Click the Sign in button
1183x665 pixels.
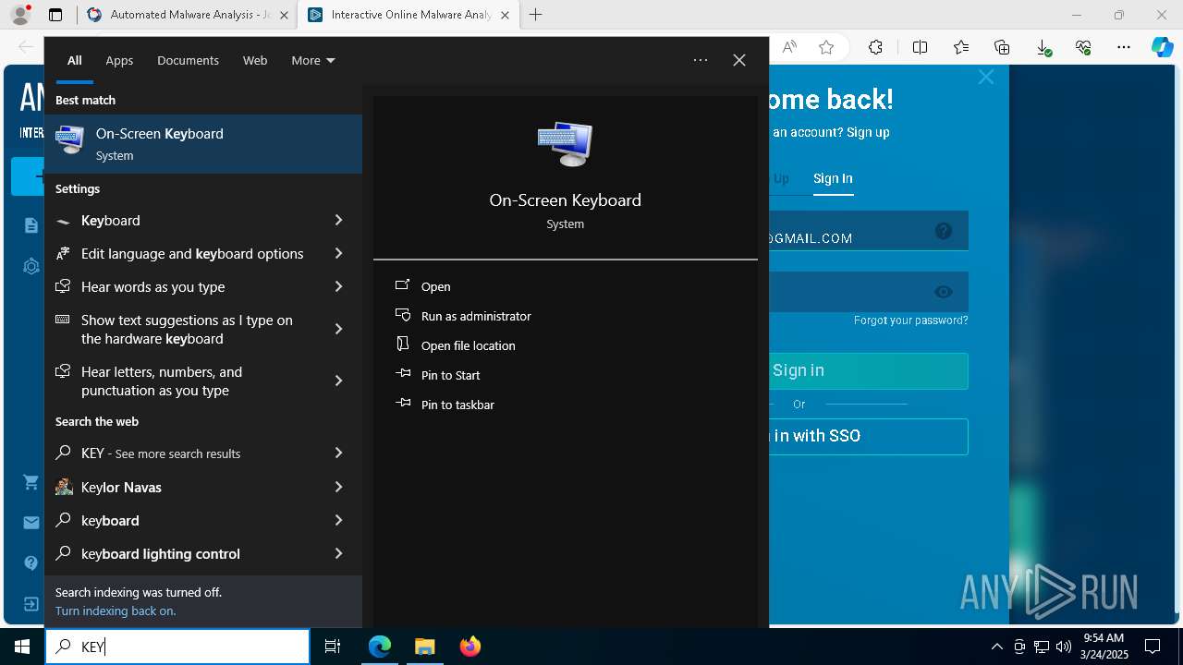(869, 370)
